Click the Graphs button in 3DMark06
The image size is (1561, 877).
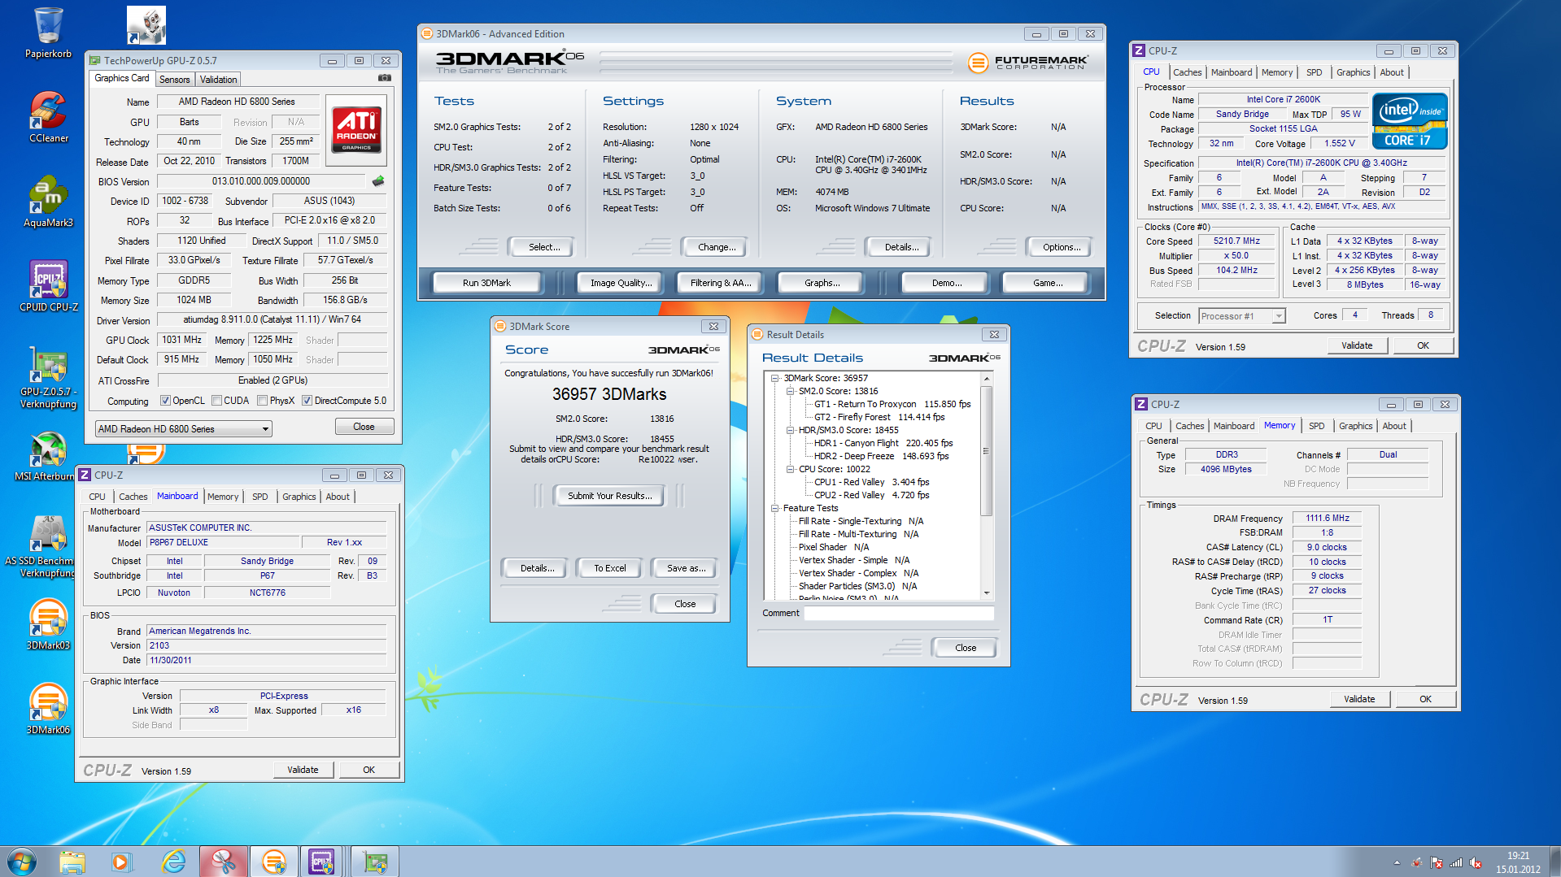tap(822, 283)
